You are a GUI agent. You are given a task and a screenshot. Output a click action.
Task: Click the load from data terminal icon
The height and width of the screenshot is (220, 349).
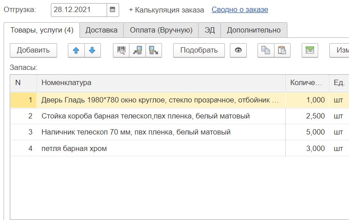[x=137, y=50]
